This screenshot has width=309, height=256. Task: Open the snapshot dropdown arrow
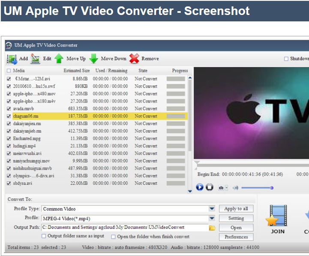[226, 188]
